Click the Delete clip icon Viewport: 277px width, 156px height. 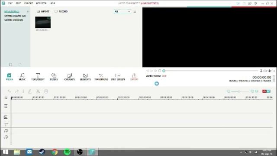pyautogui.click(x=46, y=91)
